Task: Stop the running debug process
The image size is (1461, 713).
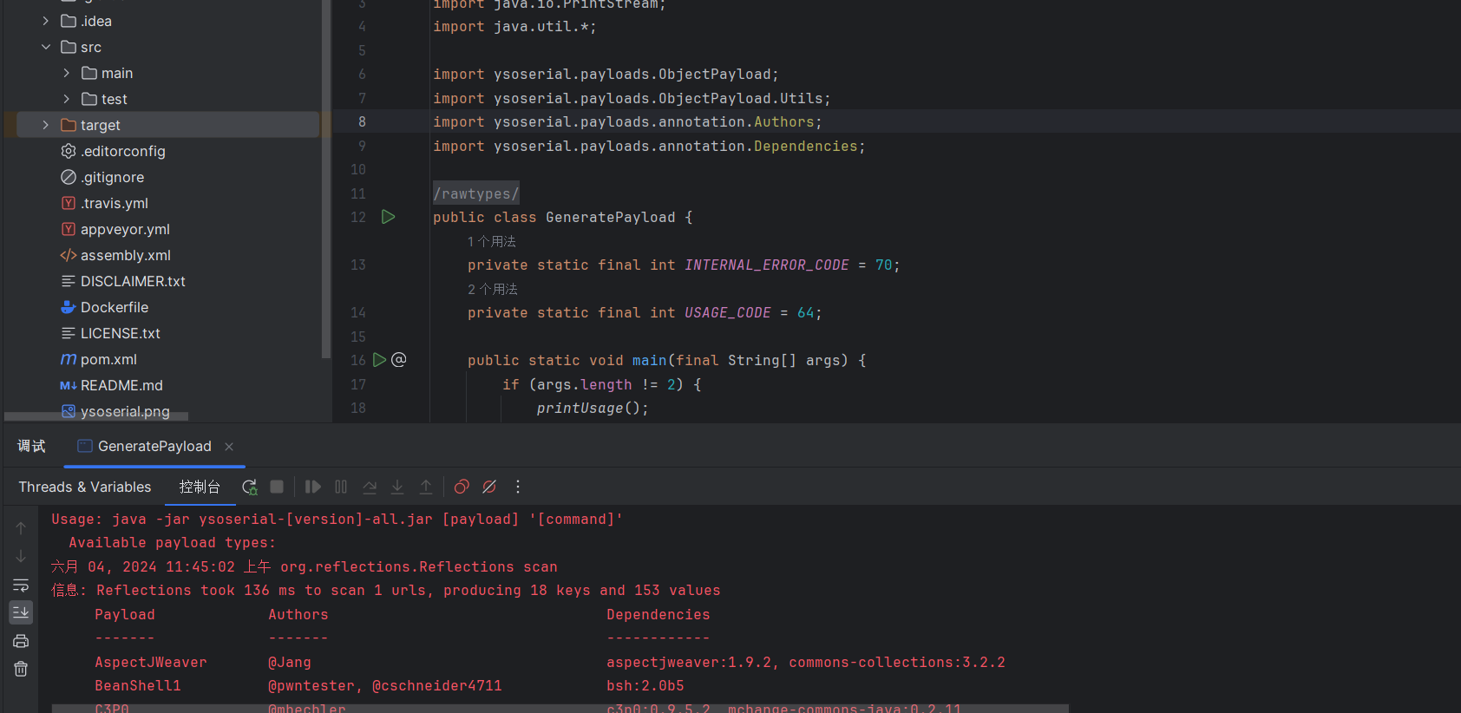Action: (x=277, y=487)
